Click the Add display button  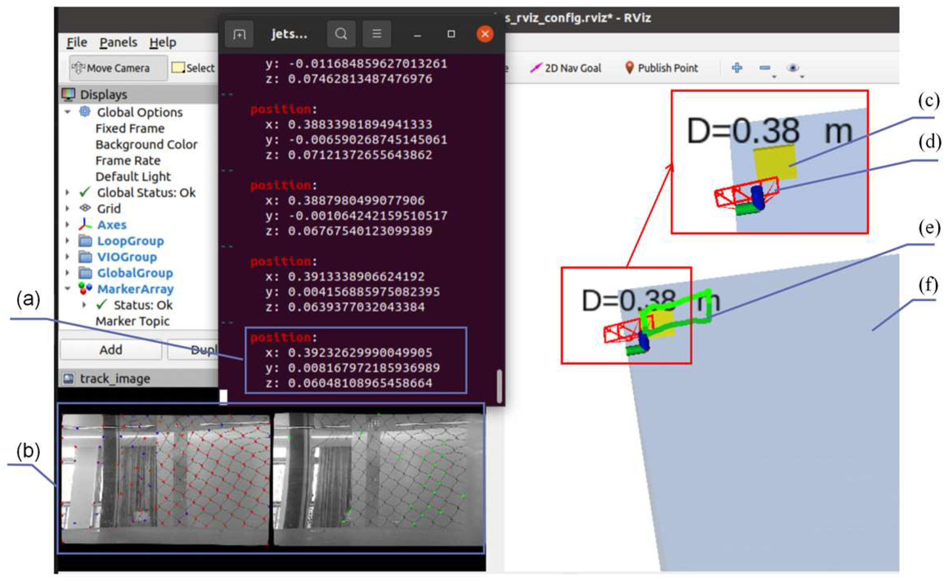click(111, 350)
